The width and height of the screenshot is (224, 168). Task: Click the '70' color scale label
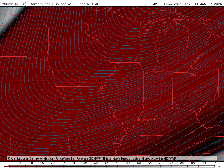pos(160,163)
